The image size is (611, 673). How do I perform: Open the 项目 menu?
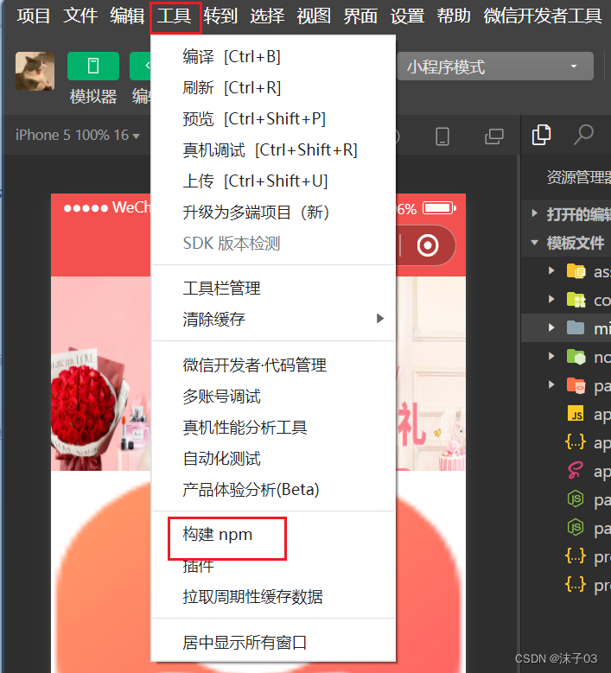click(34, 16)
